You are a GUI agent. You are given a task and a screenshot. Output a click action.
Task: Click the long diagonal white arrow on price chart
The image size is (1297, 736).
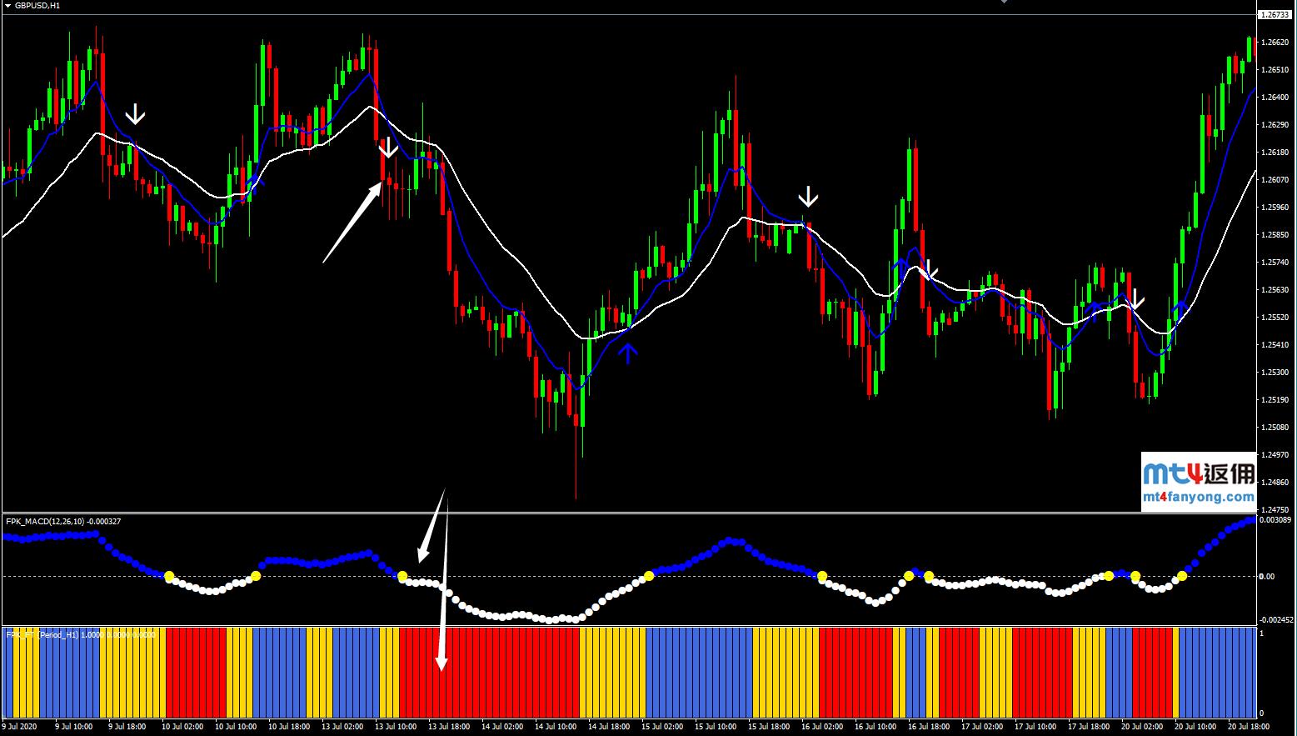352,223
